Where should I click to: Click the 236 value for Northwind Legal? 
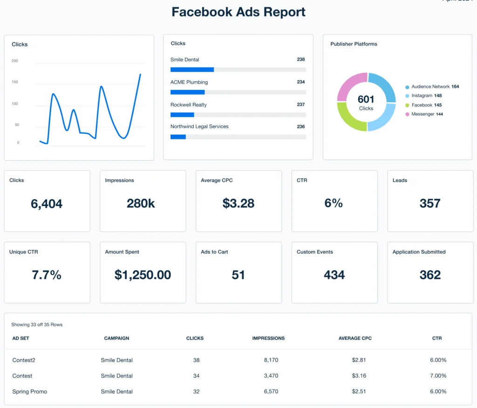click(x=301, y=127)
